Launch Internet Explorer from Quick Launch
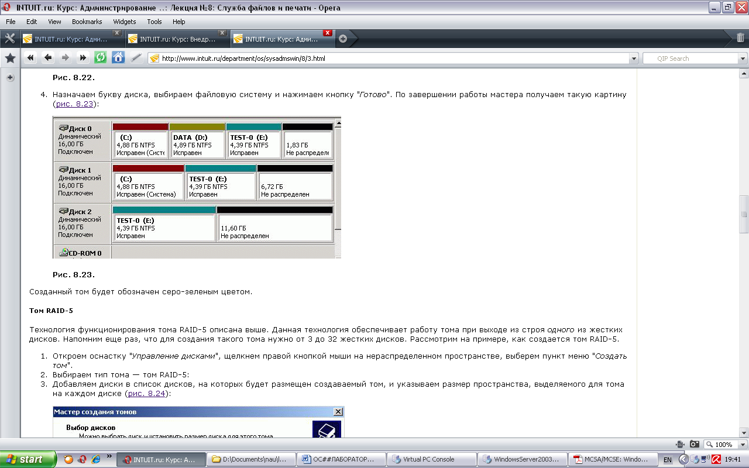This screenshot has width=749, height=468. click(97, 459)
